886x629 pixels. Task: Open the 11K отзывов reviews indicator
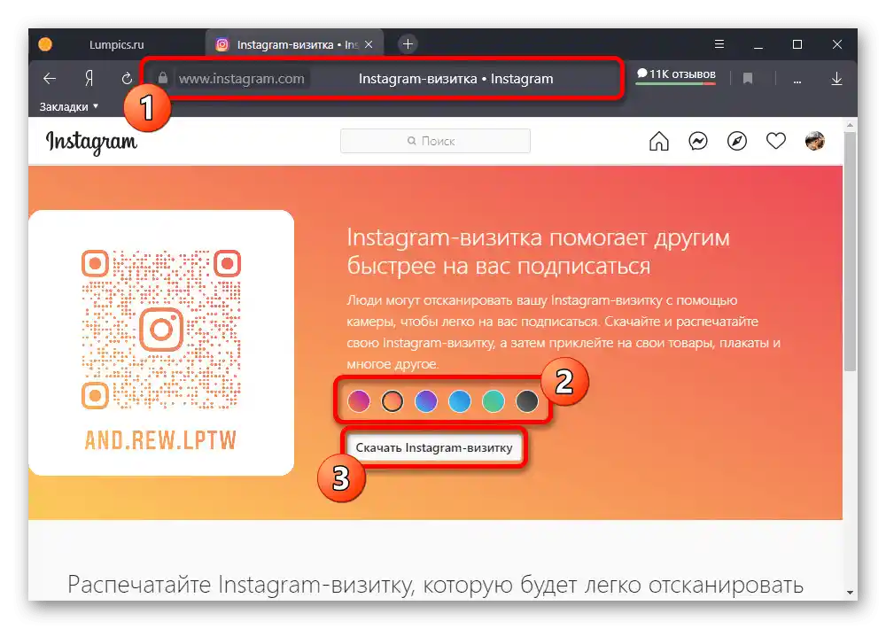click(676, 75)
